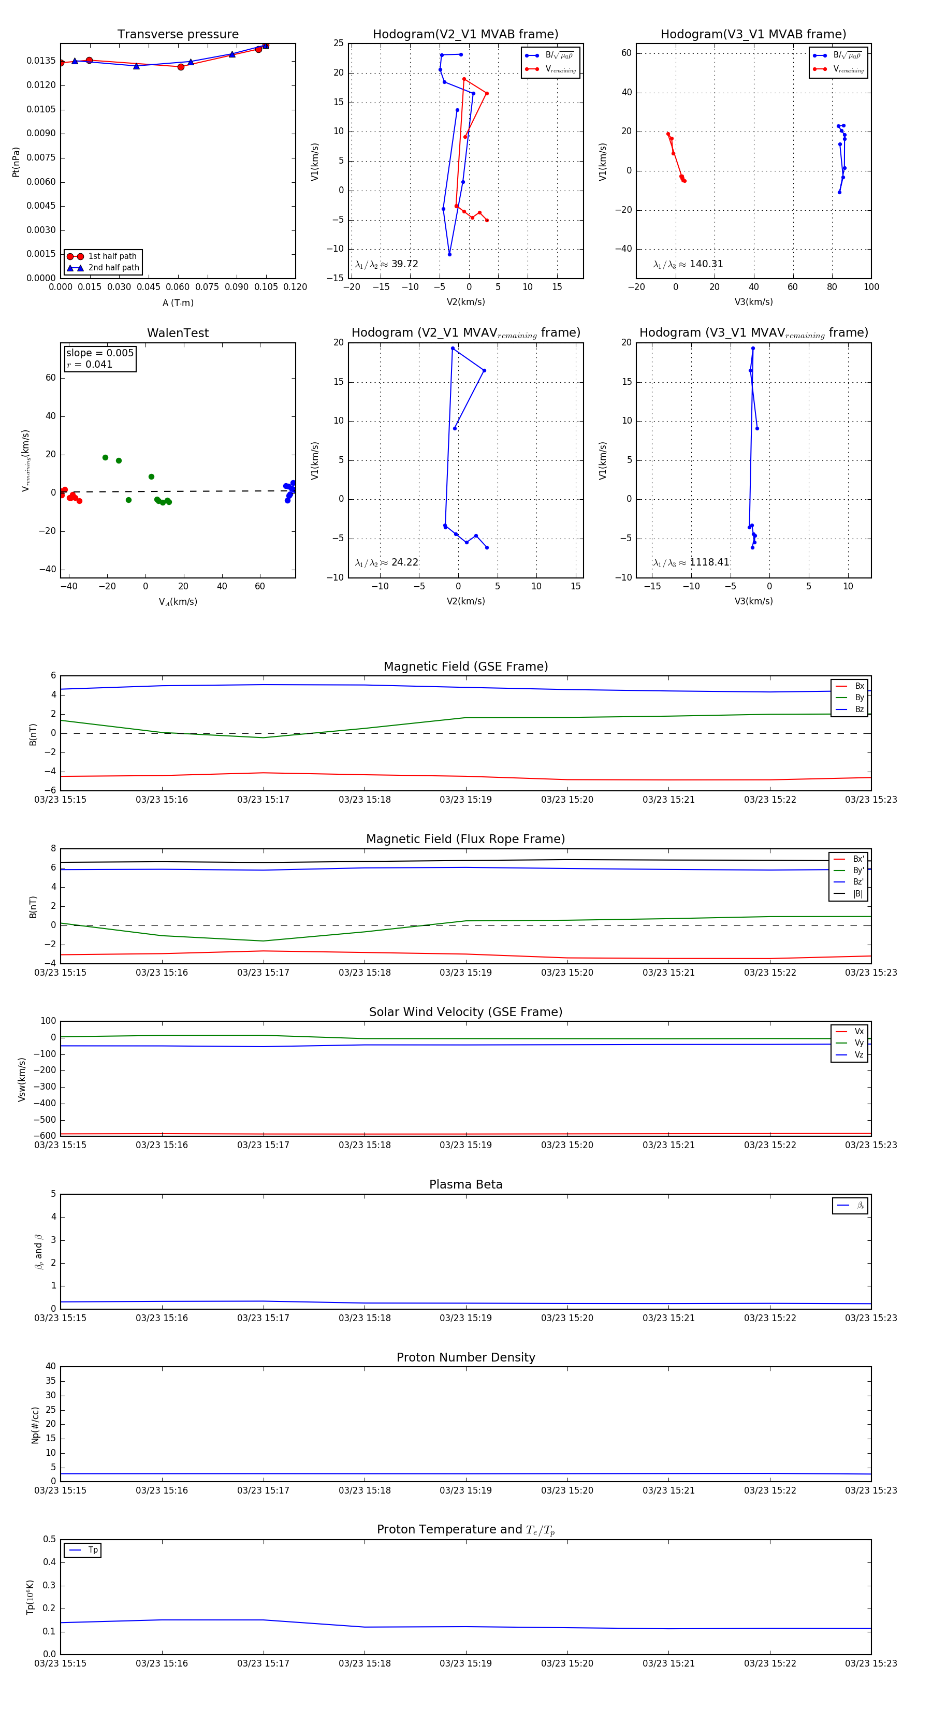Click "03/23 15:18" tick under Flux Rope Frame plot
This screenshot has width=932, height=1709.
(365, 973)
